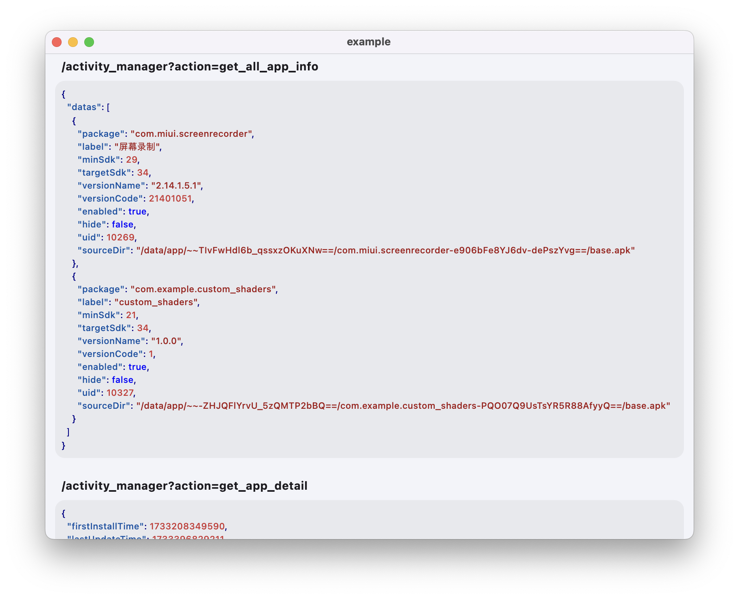This screenshot has width=739, height=599.
Task: Click the screenrecorder sourceDir path string
Action: [385, 251]
